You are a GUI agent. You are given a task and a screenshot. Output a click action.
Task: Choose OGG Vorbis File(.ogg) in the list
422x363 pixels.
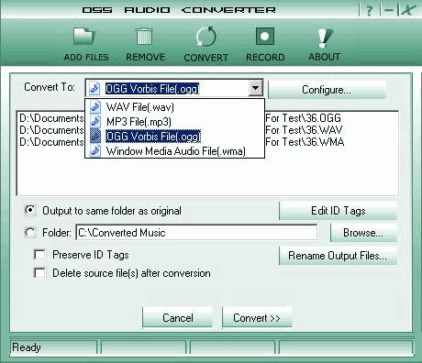174,137
